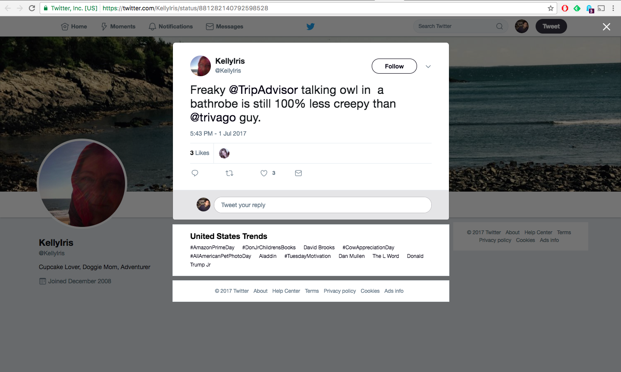Image resolution: width=621 pixels, height=372 pixels.
Task: Open the Chrome three-dot menu
Action: [x=613, y=8]
